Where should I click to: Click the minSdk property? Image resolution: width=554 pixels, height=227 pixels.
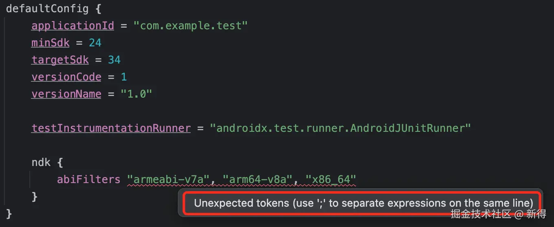point(51,43)
